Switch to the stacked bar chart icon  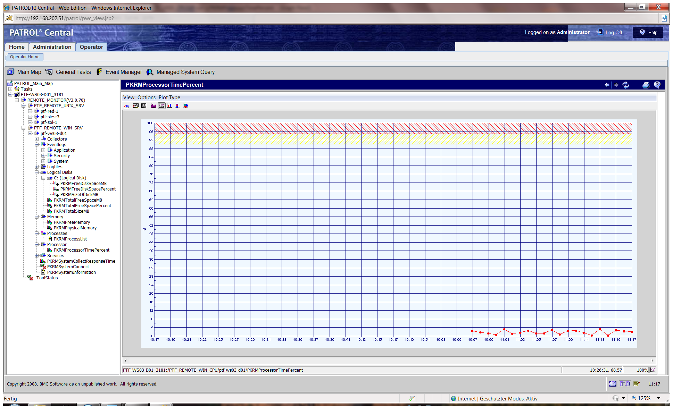click(x=177, y=106)
